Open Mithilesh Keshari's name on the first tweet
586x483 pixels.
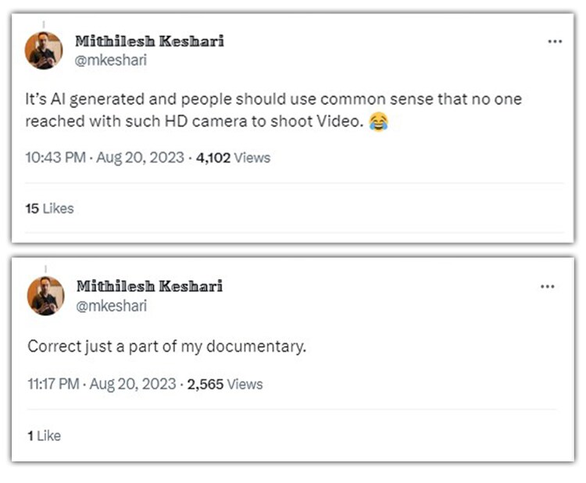(148, 41)
